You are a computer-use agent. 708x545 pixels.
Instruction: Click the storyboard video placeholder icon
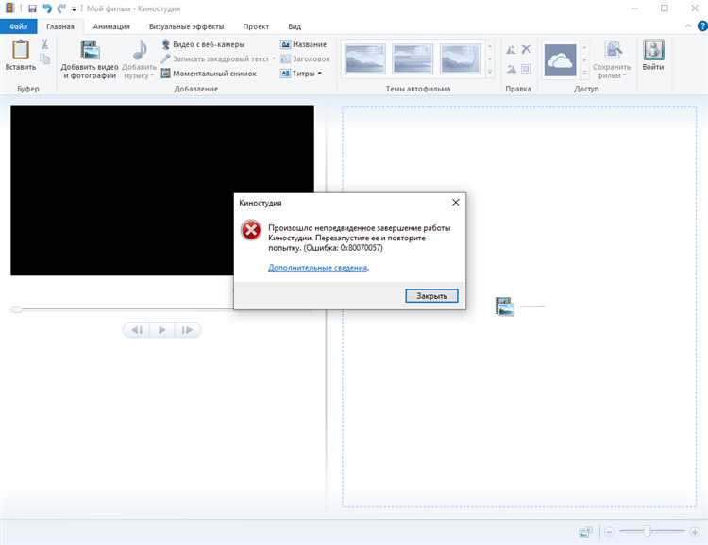point(504,306)
